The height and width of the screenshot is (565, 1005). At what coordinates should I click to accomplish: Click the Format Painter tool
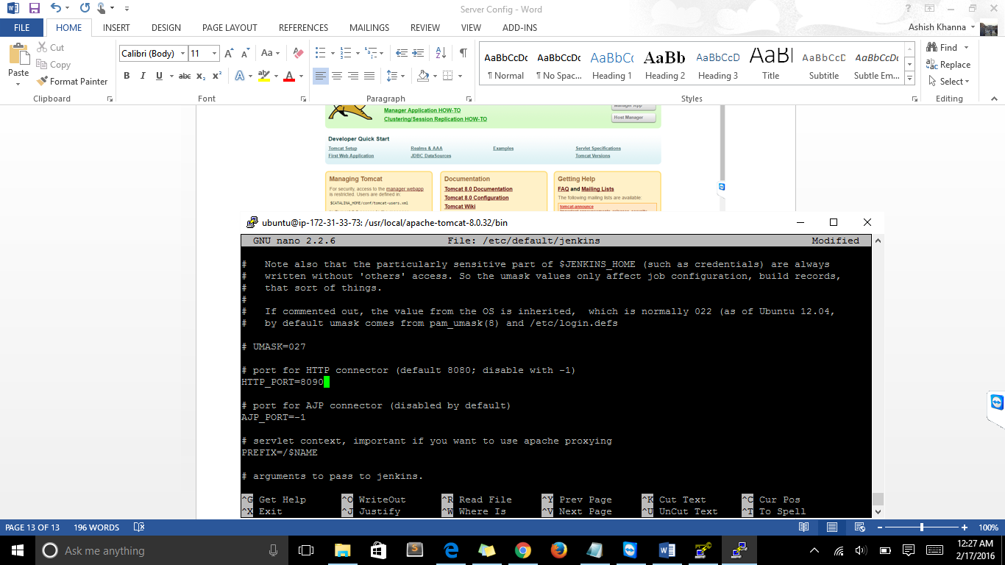[72, 82]
